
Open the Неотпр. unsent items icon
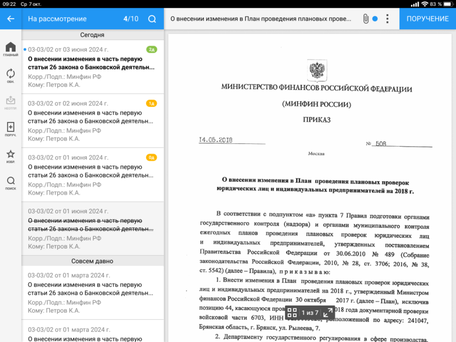(x=10, y=102)
